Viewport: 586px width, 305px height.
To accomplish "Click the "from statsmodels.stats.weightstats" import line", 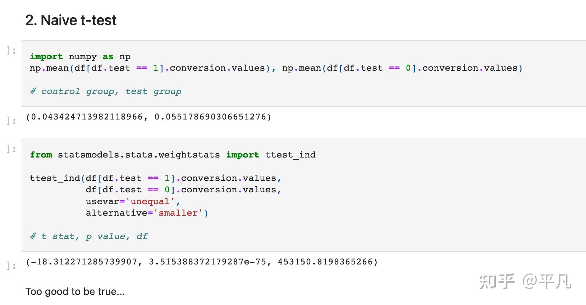I will point(173,155).
